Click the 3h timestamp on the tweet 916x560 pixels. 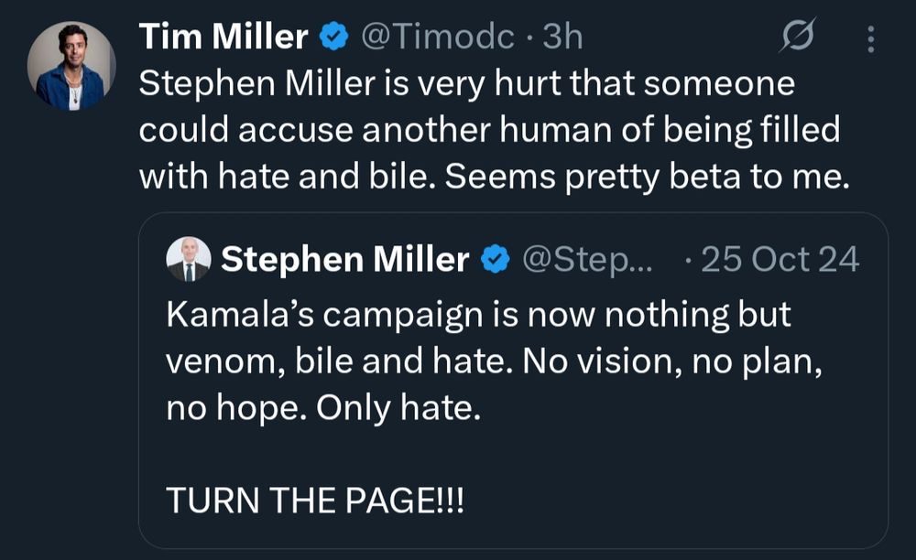(562, 37)
